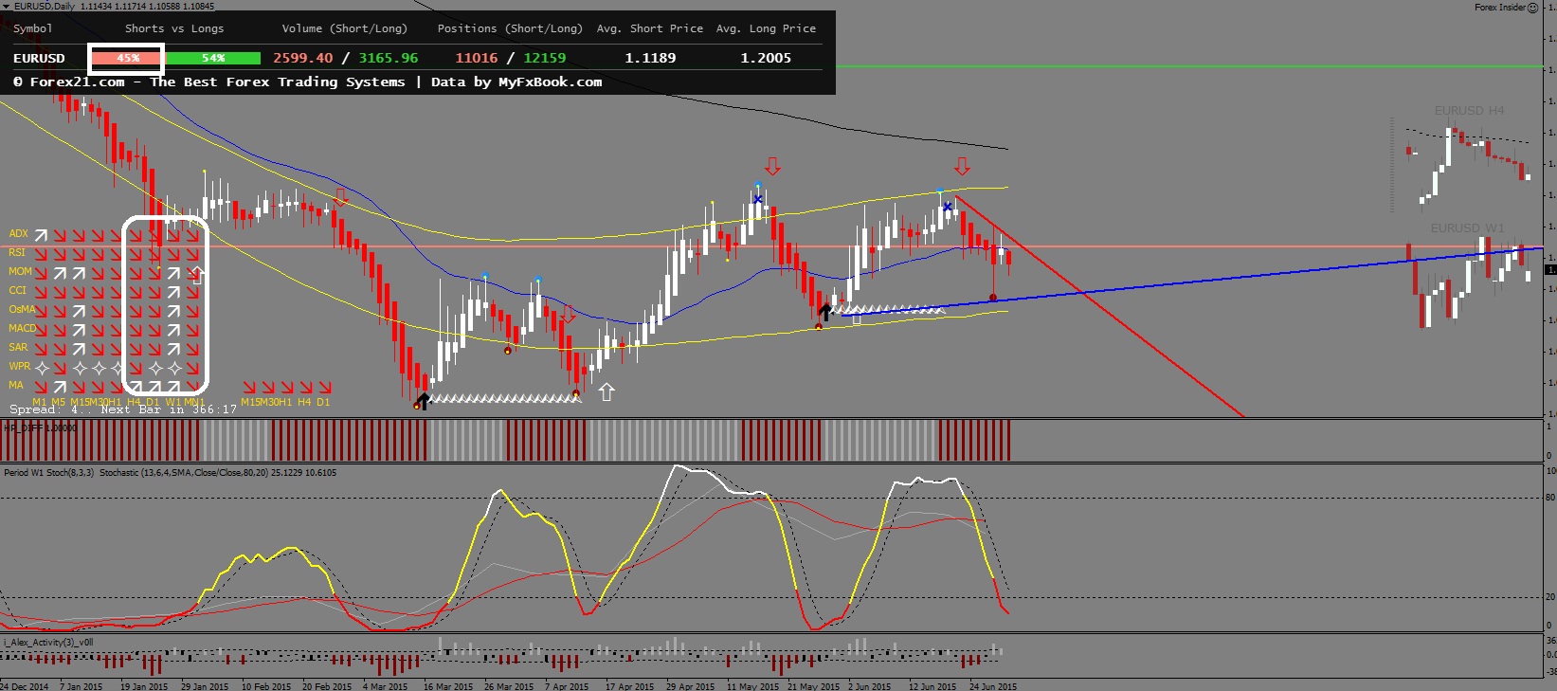Image resolution: width=1557 pixels, height=691 pixels.
Task: Click the hollow white up arrow near the April 2015 low
Action: [x=607, y=391]
